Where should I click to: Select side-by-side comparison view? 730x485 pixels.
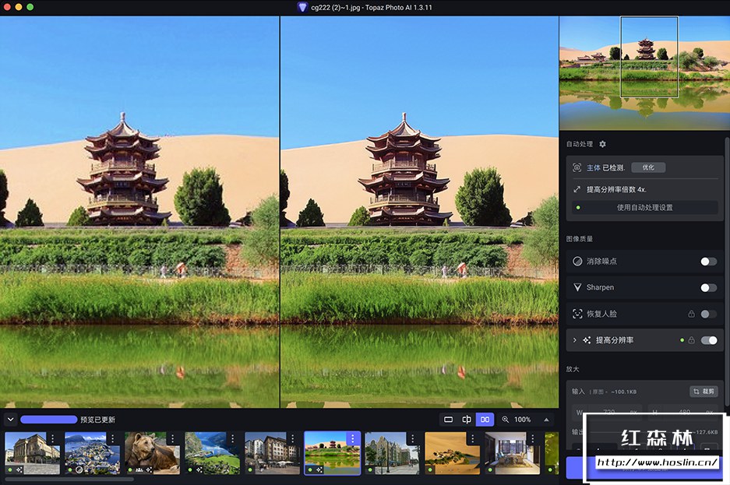tap(485, 420)
